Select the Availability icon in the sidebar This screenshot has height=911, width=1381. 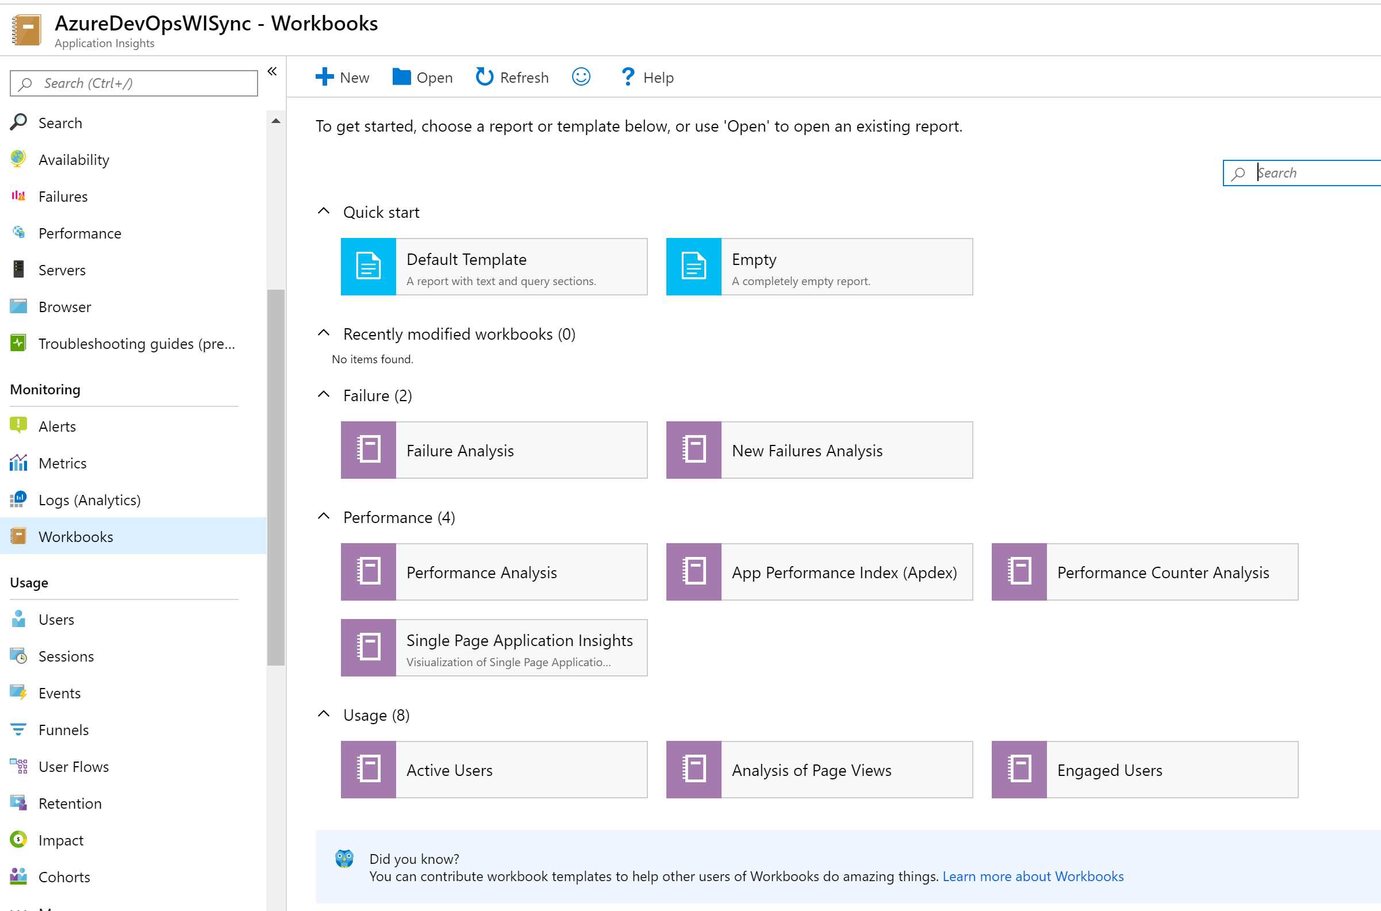click(18, 159)
